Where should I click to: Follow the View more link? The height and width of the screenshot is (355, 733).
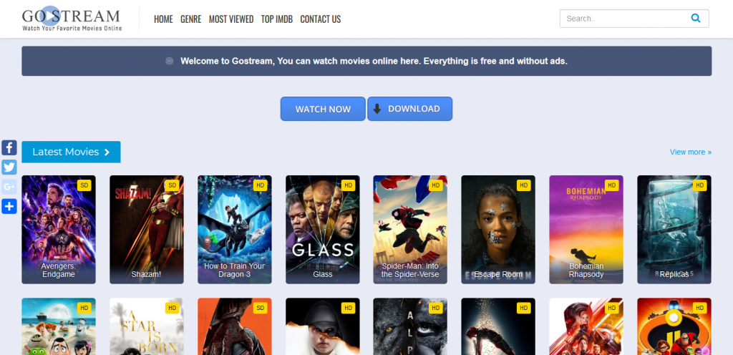point(691,152)
